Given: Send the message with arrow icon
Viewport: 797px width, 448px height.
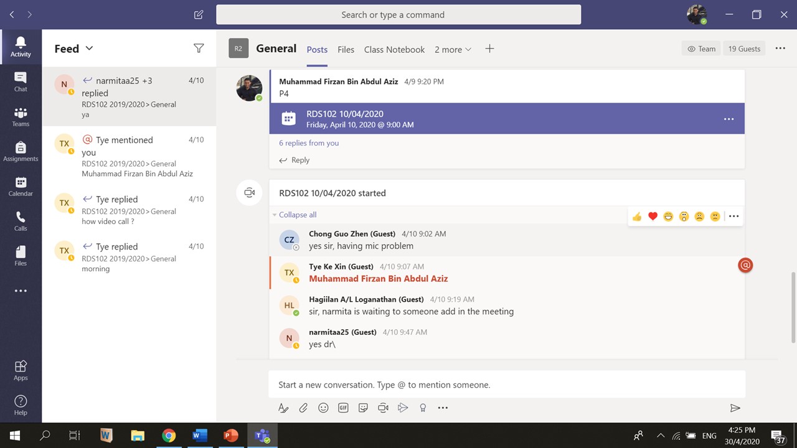Looking at the screenshot, I should pyautogui.click(x=735, y=408).
